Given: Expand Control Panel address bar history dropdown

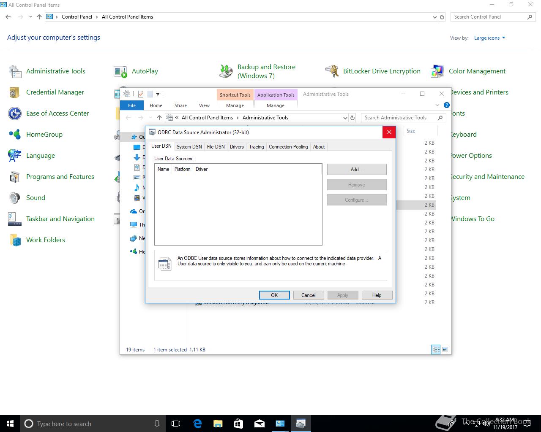Looking at the screenshot, I should (435, 17).
